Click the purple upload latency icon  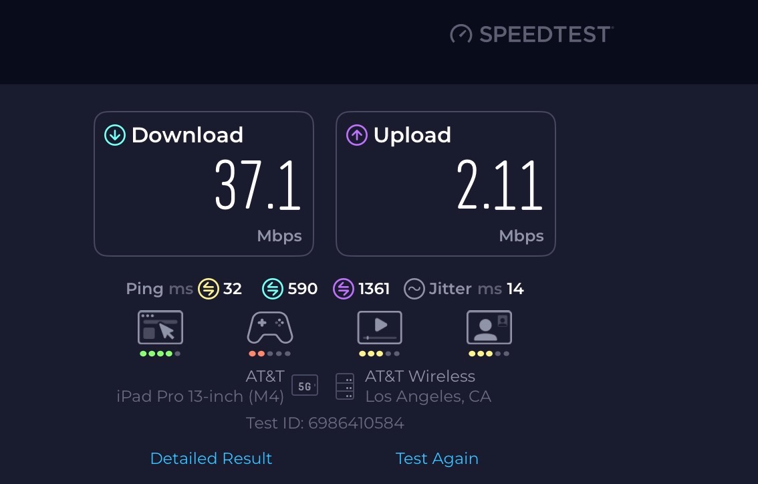click(343, 288)
